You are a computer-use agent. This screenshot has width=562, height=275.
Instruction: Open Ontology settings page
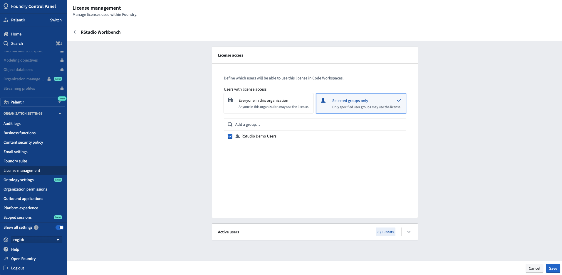click(19, 180)
